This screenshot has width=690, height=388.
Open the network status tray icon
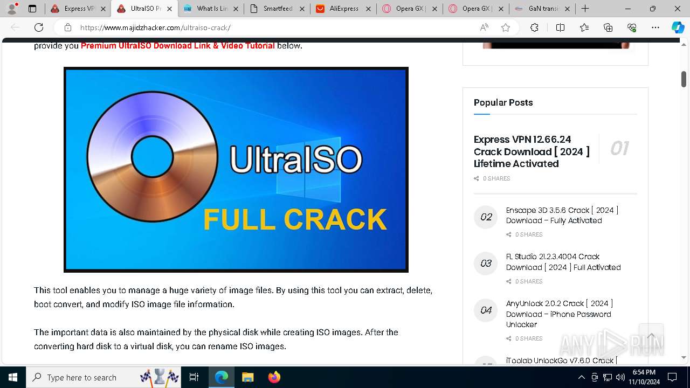coord(608,377)
